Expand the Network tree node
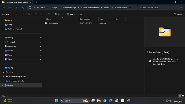Screen dimensions: 185x104 (x=2, y=85)
